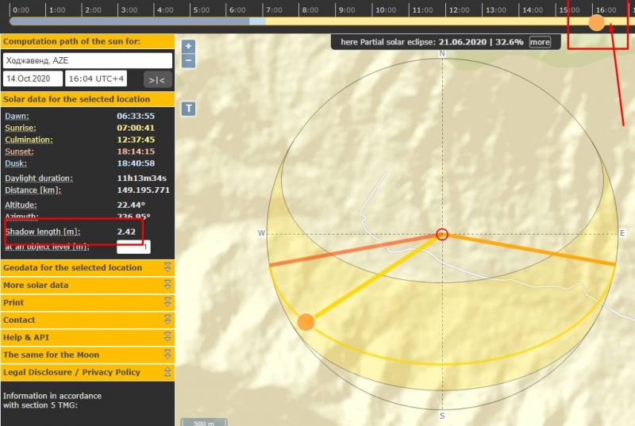The width and height of the screenshot is (635, 426).
Task: Expand the More solar data section
Action: [87, 285]
